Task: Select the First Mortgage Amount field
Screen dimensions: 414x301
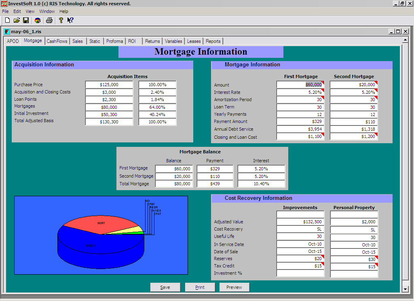Action: (x=300, y=85)
